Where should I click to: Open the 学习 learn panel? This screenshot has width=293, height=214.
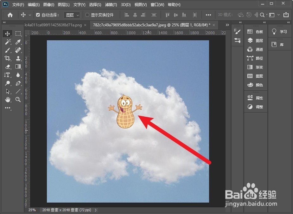[x=280, y=32]
